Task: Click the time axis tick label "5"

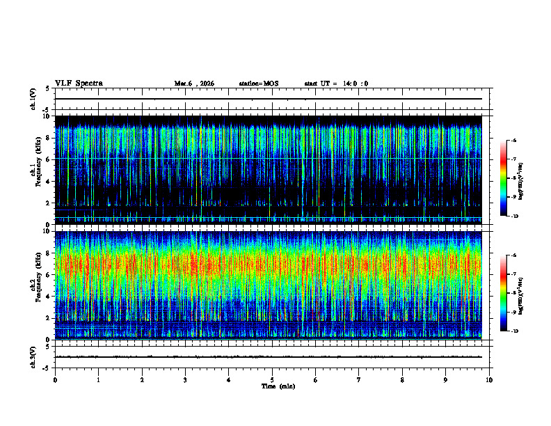Action: click(x=272, y=380)
